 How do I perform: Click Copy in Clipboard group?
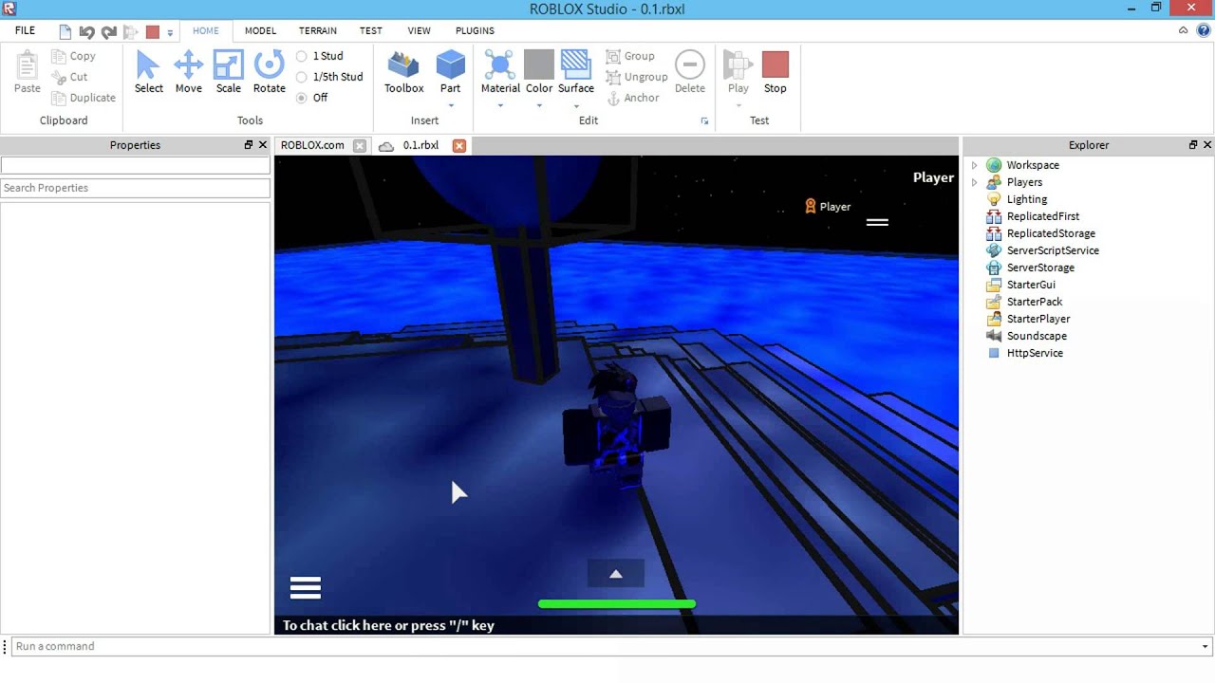74,56
